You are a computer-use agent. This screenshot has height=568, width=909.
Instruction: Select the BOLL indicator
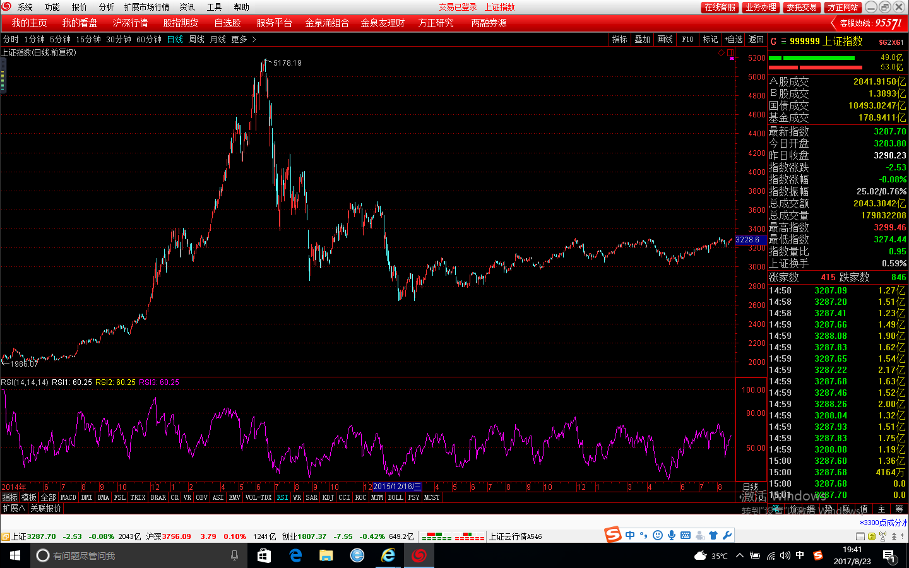396,497
